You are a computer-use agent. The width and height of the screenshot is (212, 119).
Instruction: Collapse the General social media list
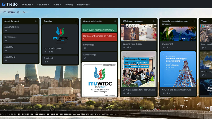pos(115,21)
